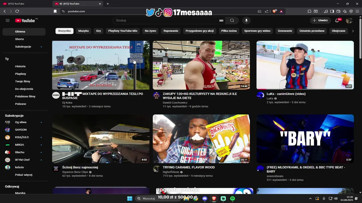This screenshot has height=203, width=362.
Task: Switch to the first (412) YouTube tab
Action: click(x=25, y=4)
